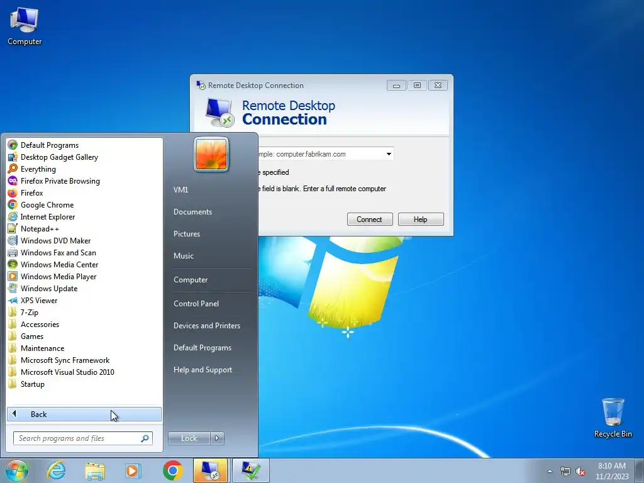Show hidden tray icons arrow

(x=550, y=471)
